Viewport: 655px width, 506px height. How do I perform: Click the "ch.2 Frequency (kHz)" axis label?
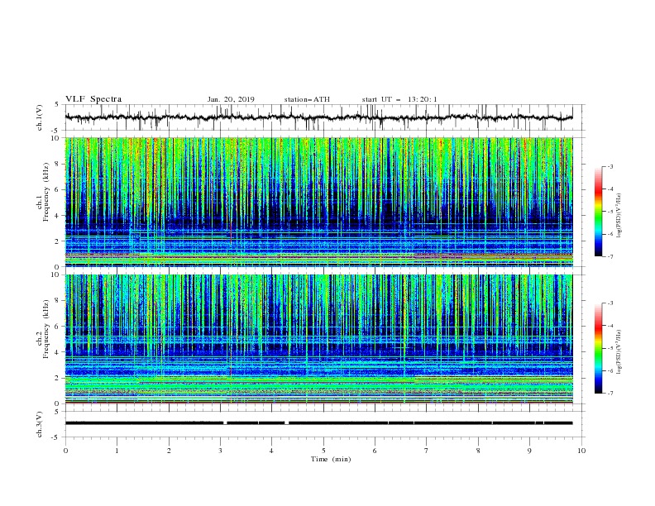click(x=44, y=329)
